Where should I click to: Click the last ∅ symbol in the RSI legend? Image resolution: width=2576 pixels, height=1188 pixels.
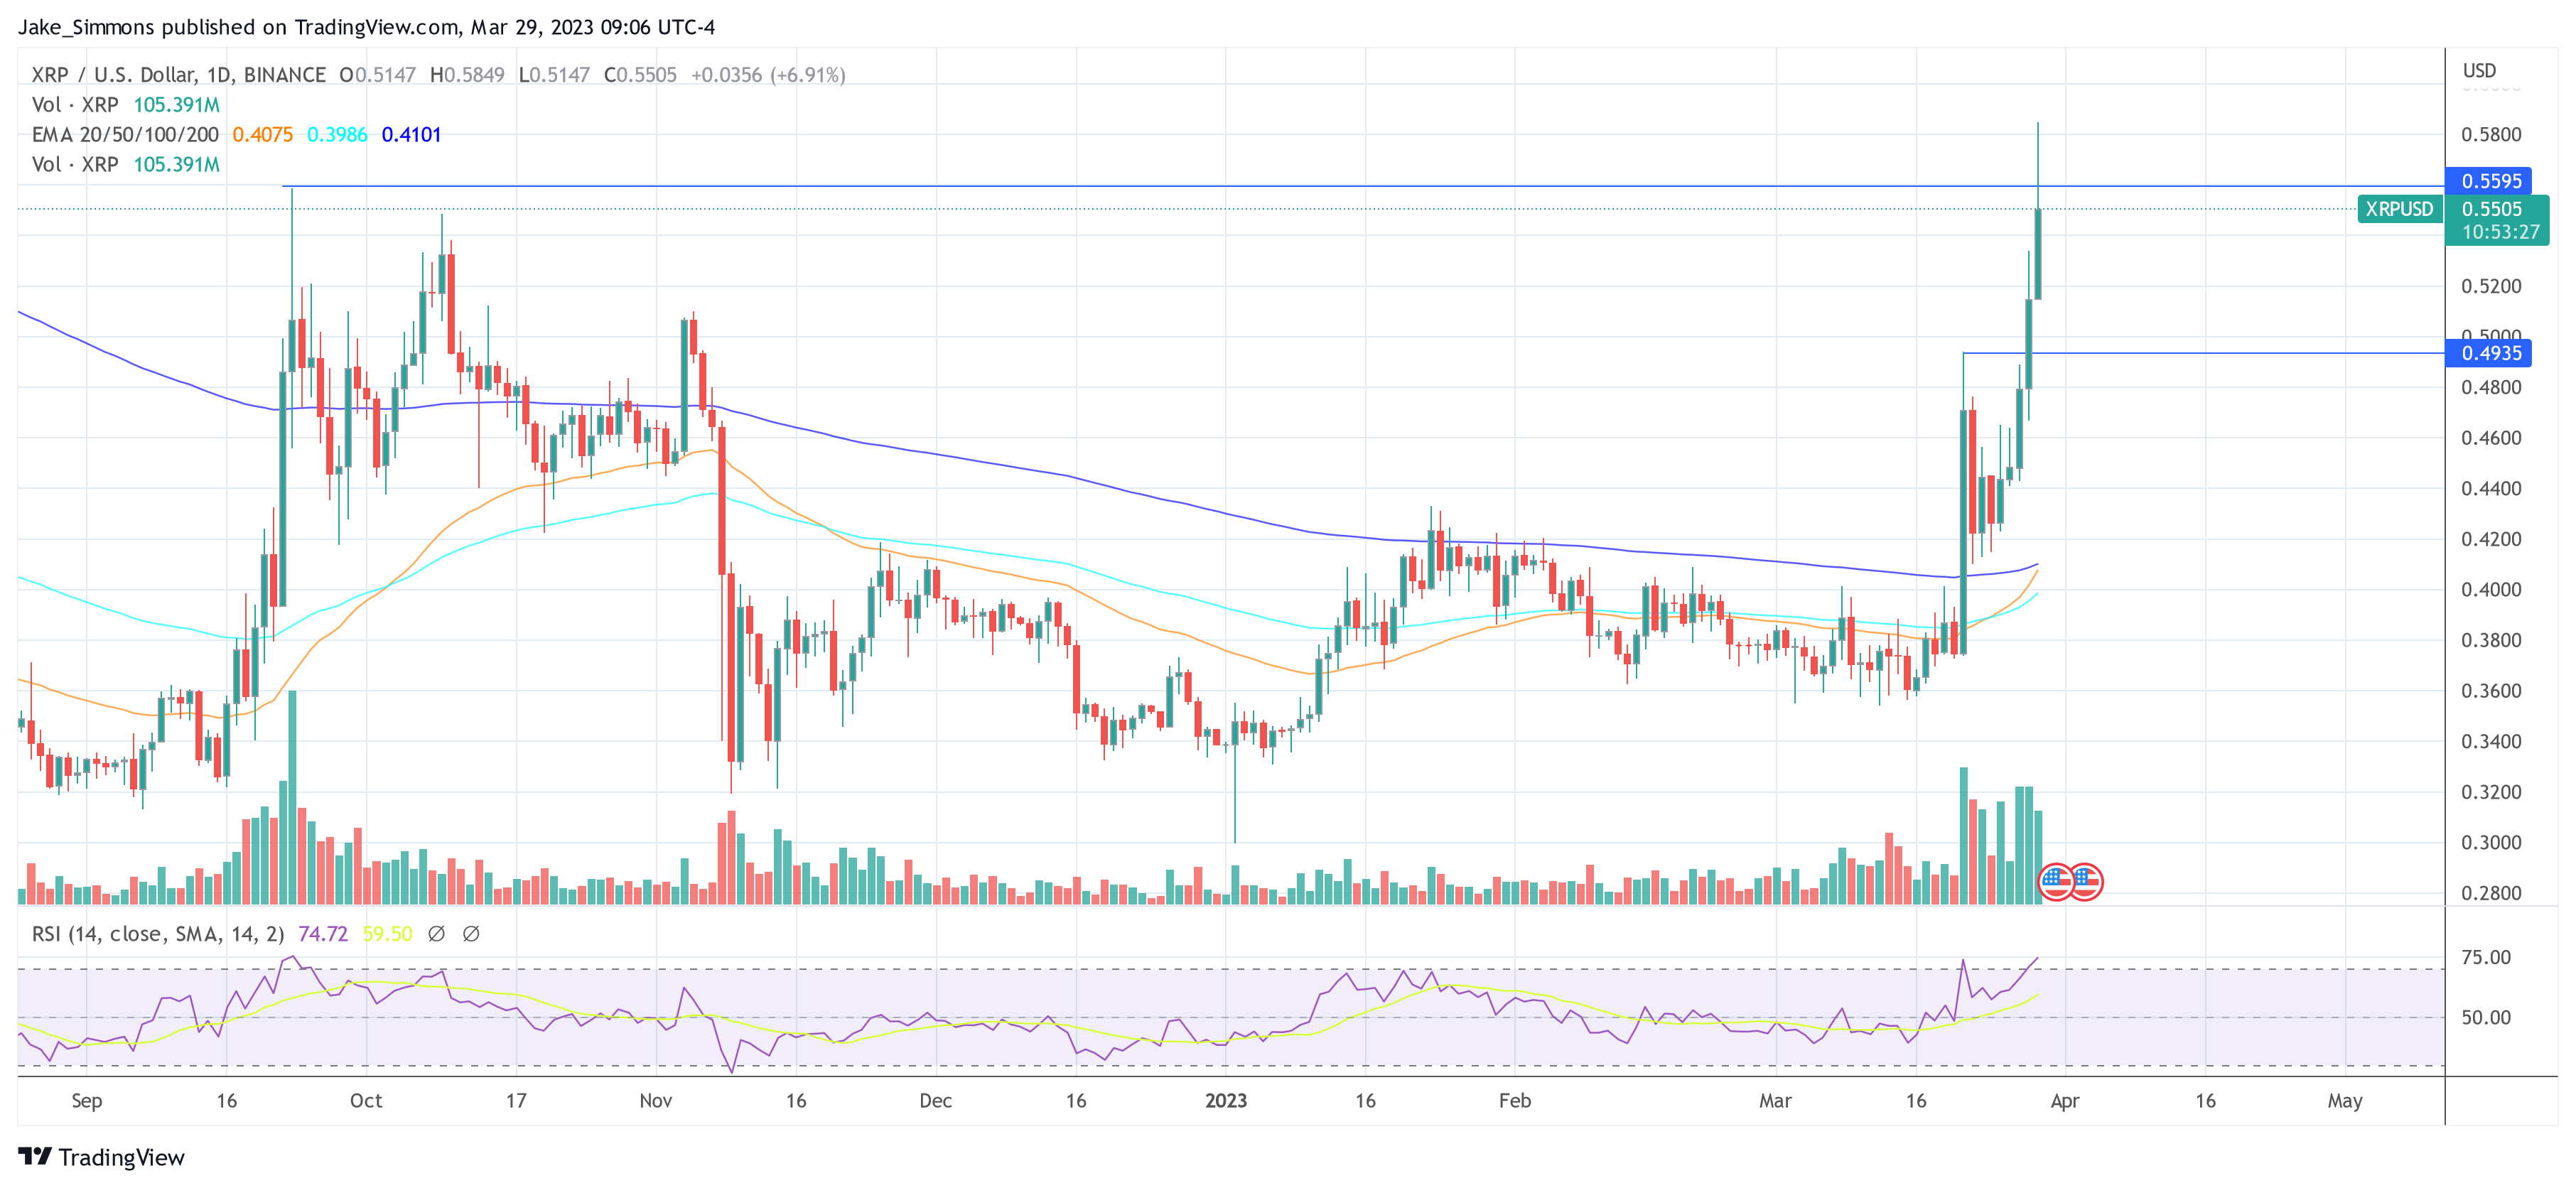(471, 933)
